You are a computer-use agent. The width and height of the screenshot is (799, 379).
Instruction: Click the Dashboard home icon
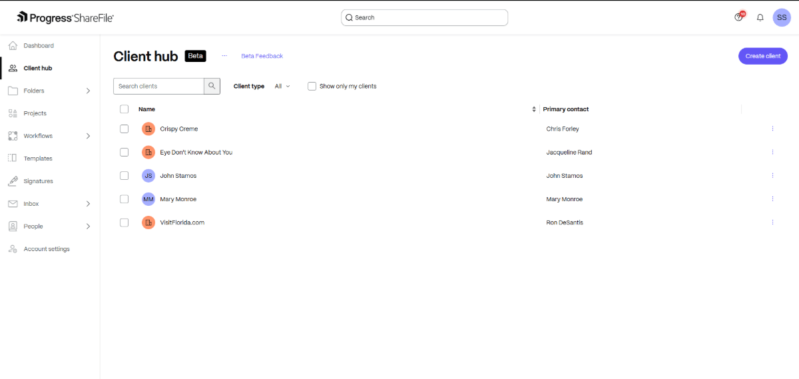click(x=13, y=45)
